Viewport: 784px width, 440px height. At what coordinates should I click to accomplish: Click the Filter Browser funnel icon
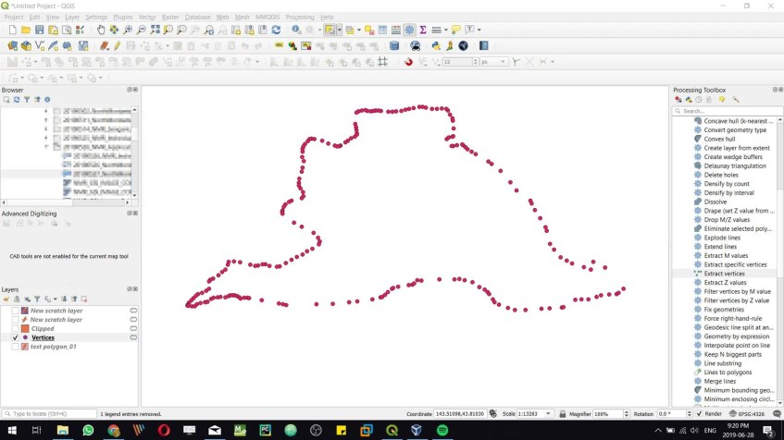[27, 100]
